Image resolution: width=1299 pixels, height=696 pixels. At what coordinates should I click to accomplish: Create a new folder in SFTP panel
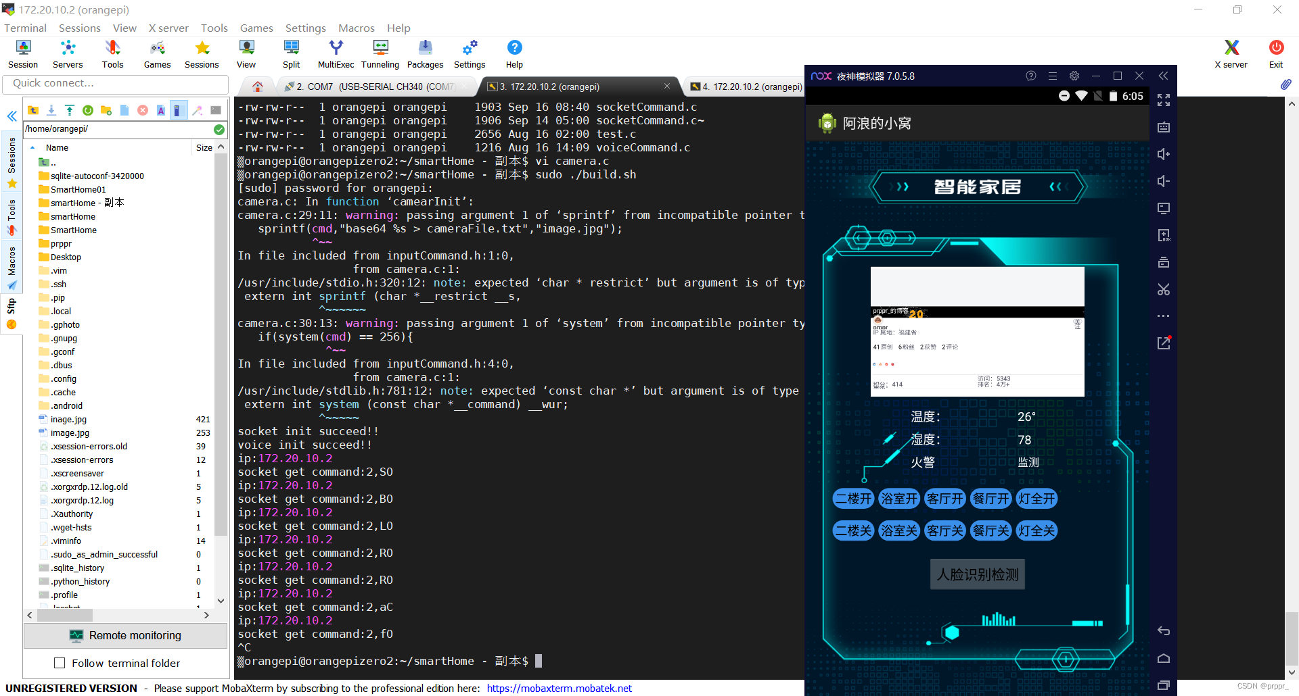click(x=106, y=110)
